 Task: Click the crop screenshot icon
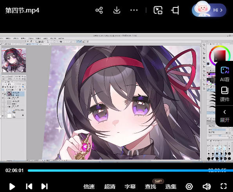point(175,10)
